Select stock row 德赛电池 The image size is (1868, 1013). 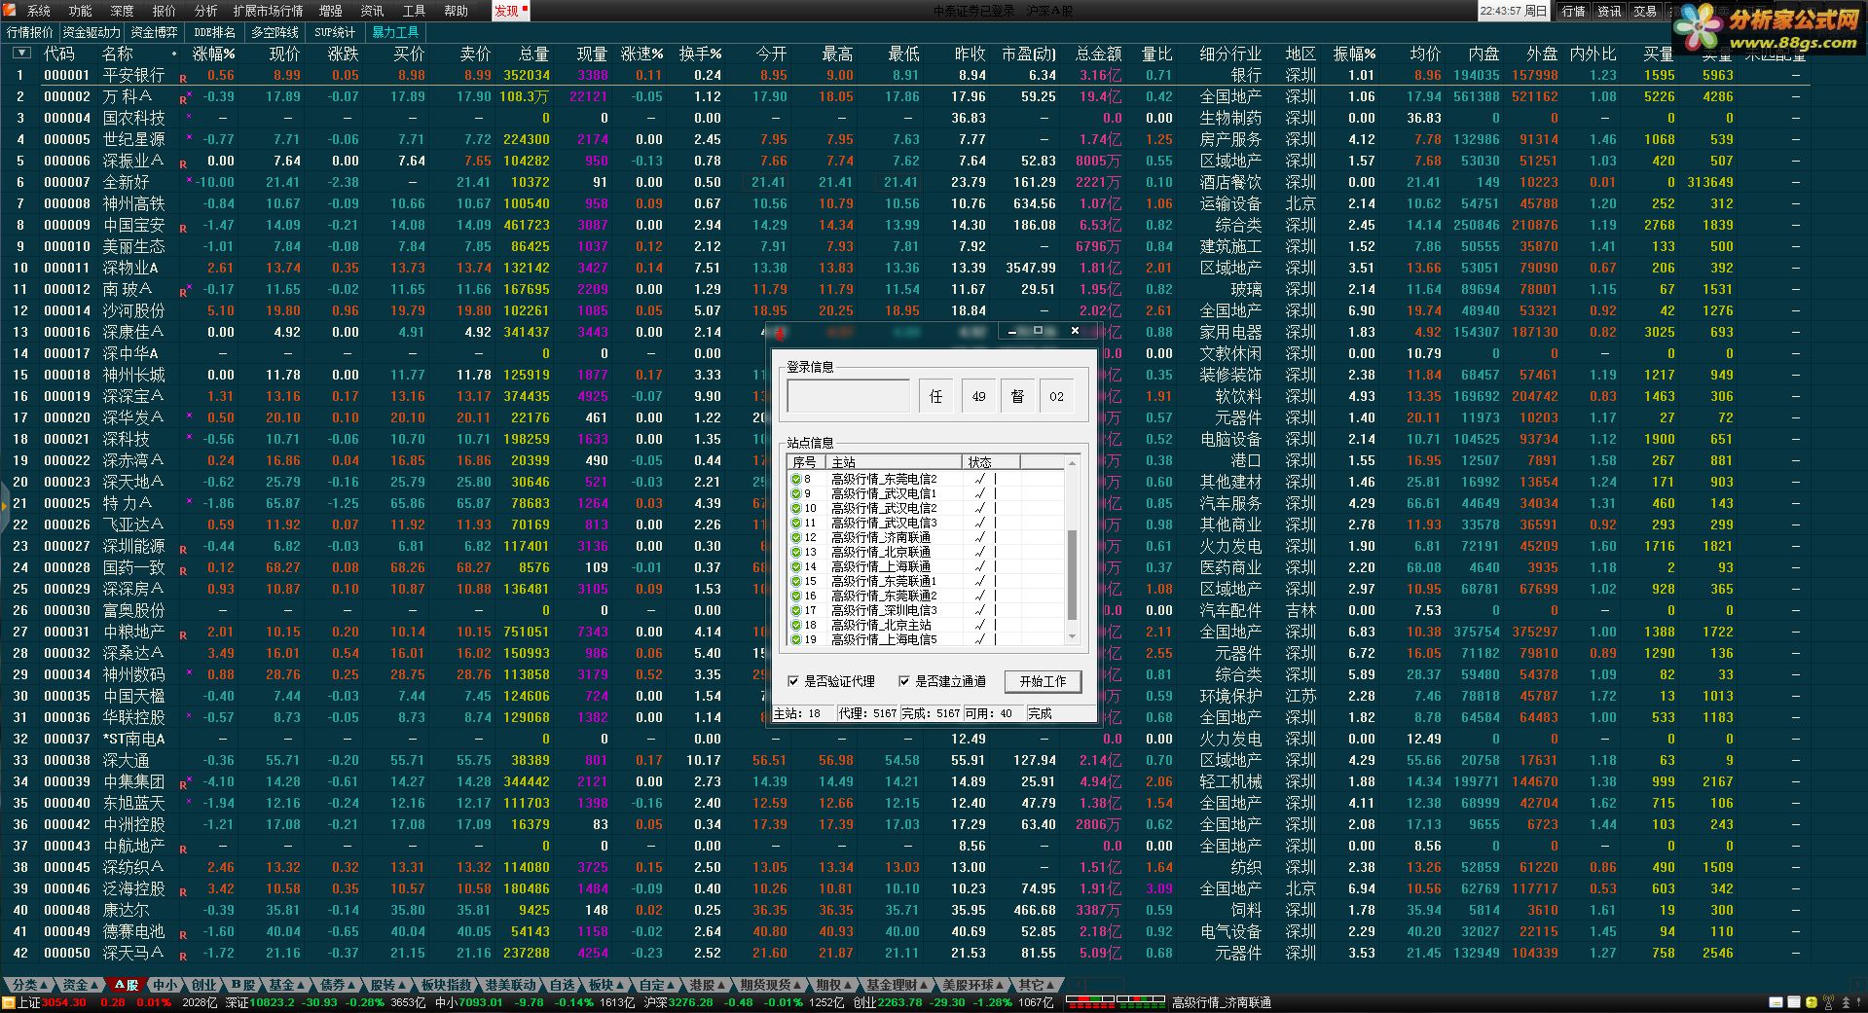pyautogui.click(x=905, y=931)
